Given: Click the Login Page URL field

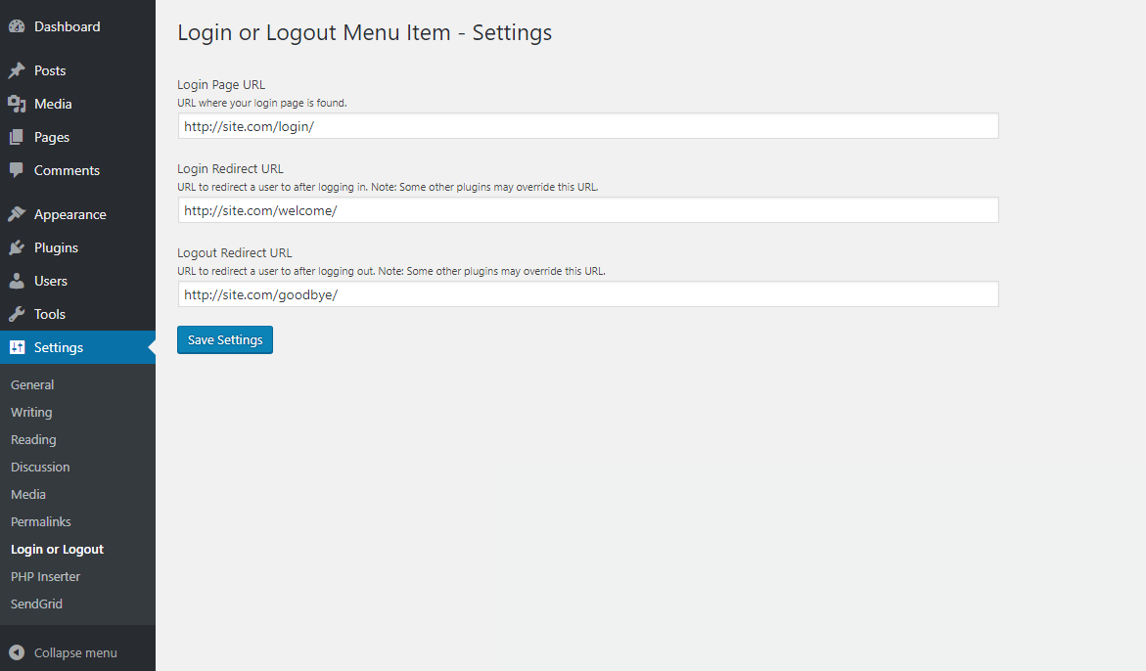Looking at the screenshot, I should tap(587, 125).
